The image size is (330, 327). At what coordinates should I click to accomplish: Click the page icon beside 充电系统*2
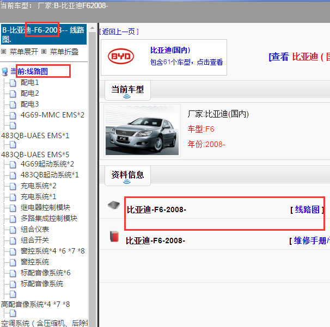(x=13, y=186)
